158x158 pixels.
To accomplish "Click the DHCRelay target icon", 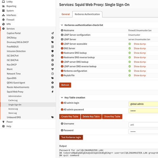I will point(52,38).
